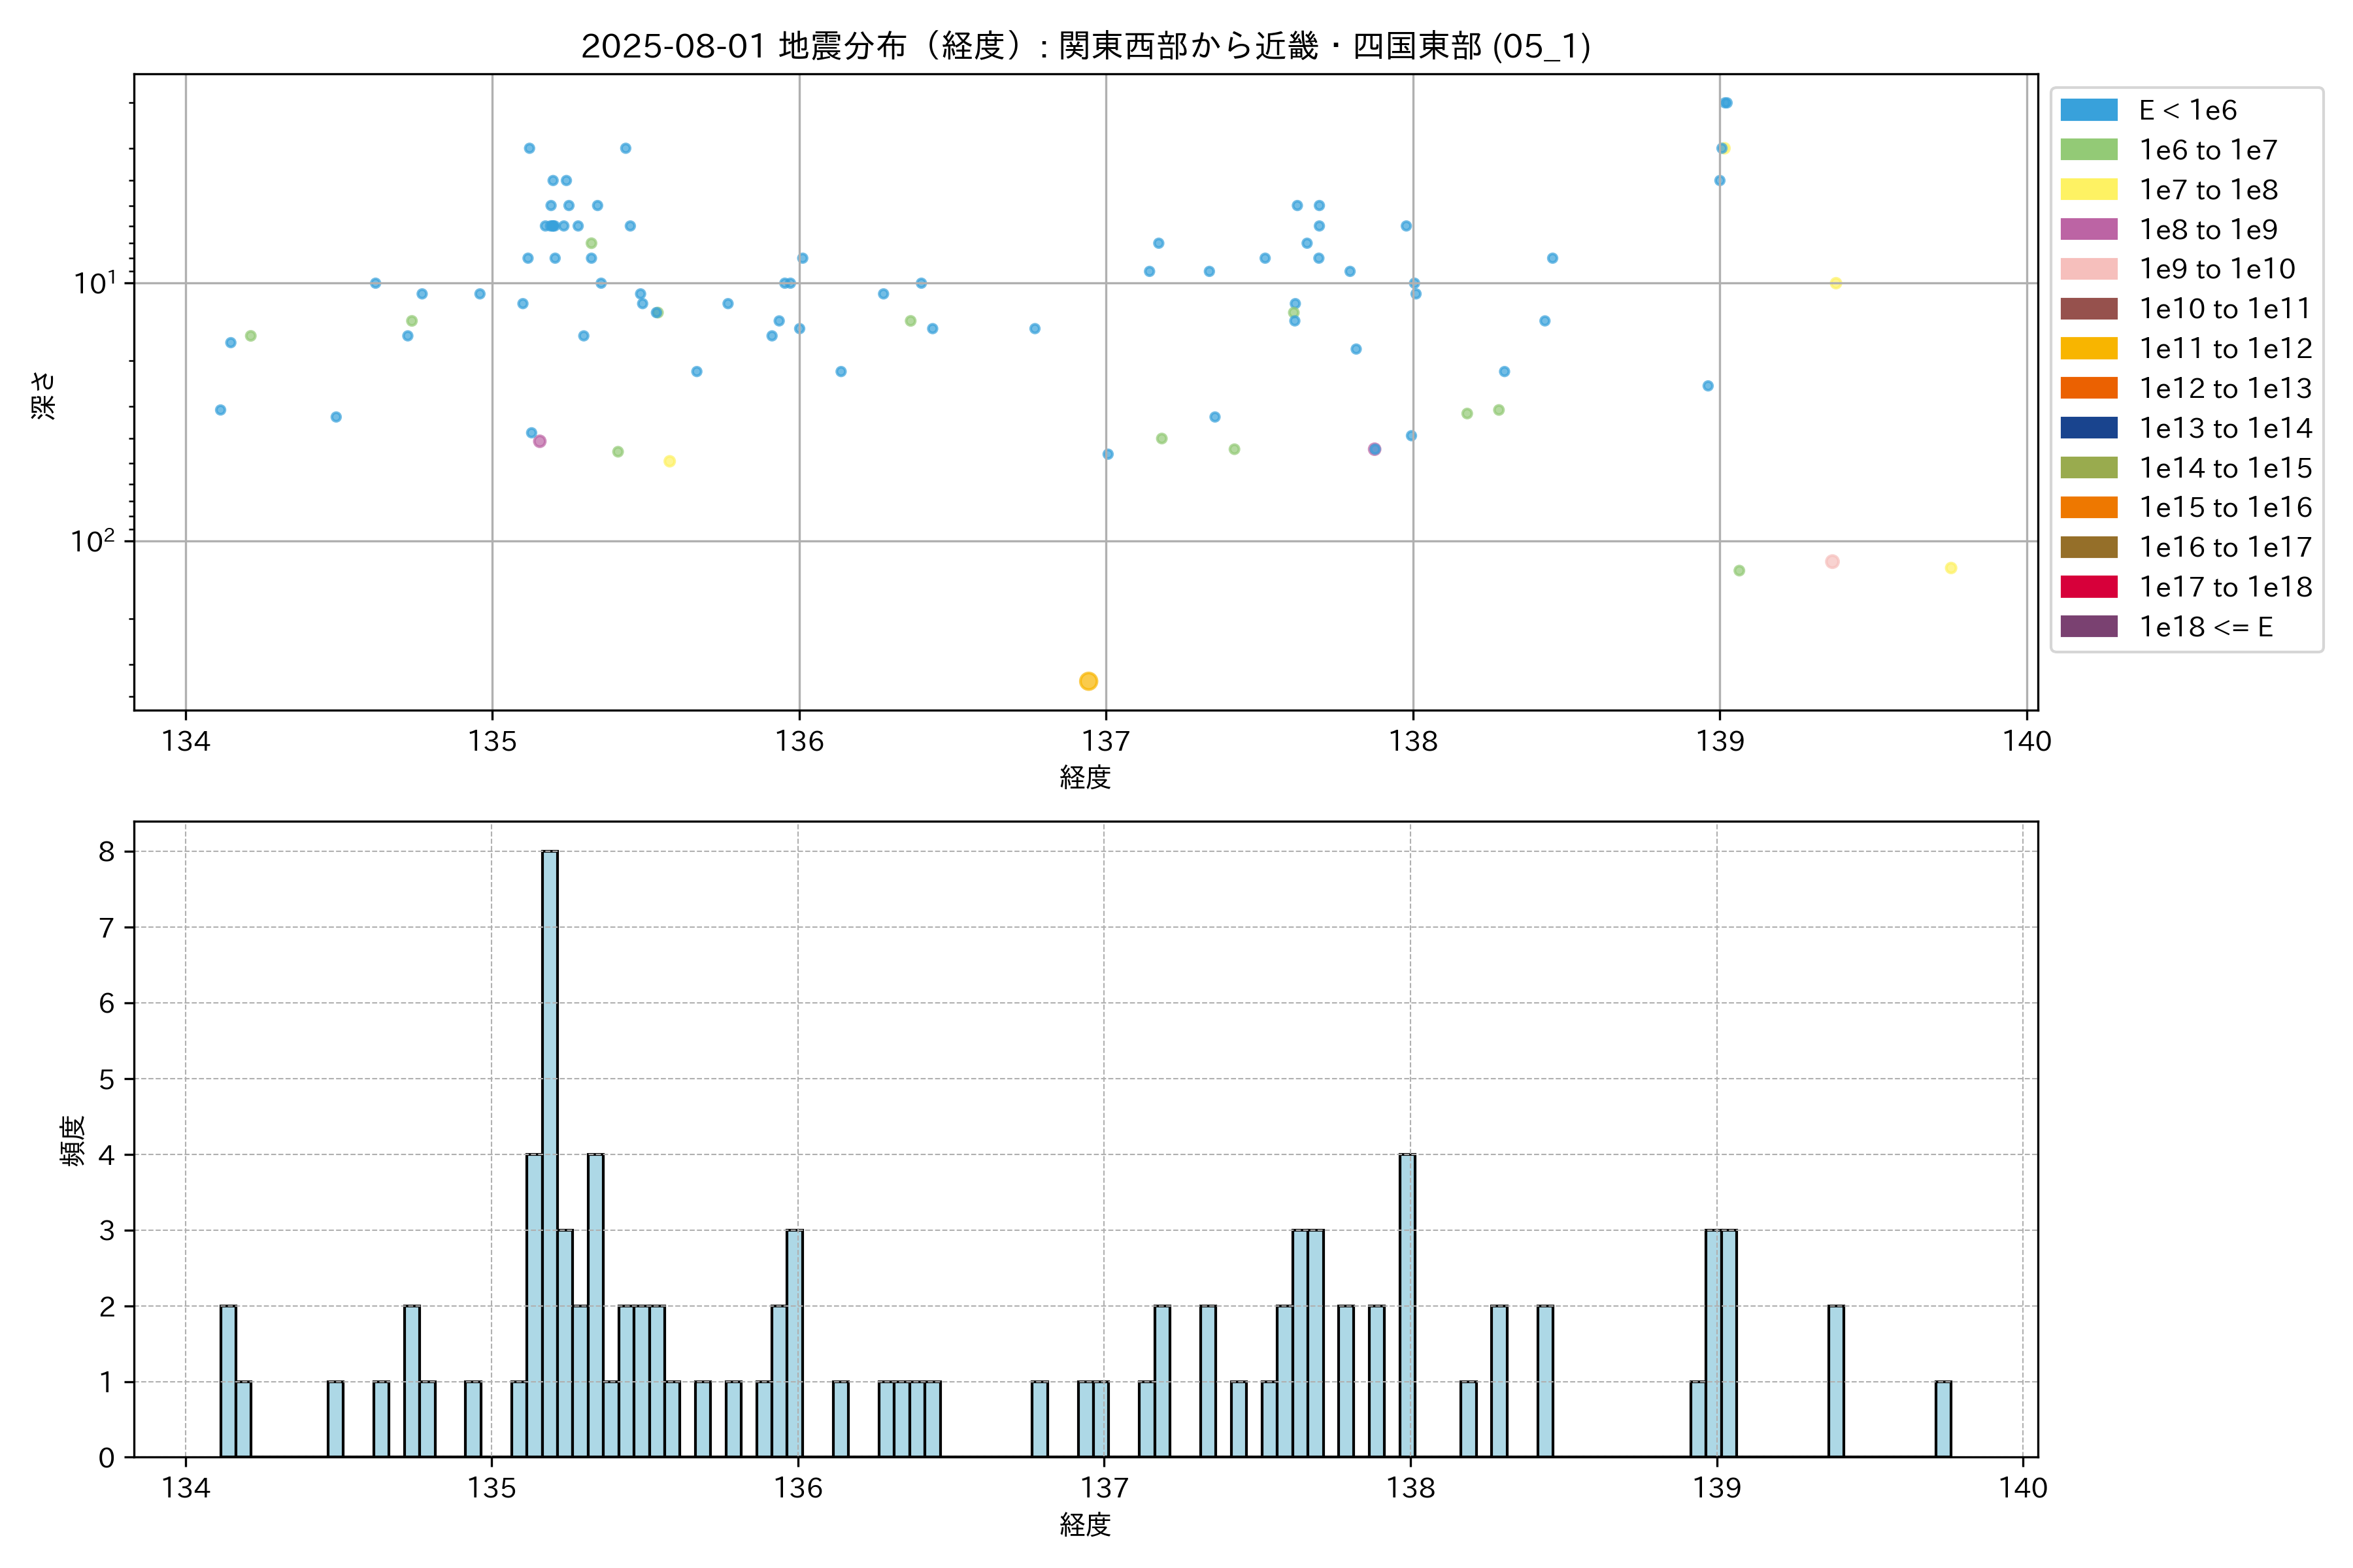The height and width of the screenshot is (1568, 2353).
Task: Click the rightmost histogram bar near longitude 139.75
Action: pyautogui.click(x=1943, y=1419)
